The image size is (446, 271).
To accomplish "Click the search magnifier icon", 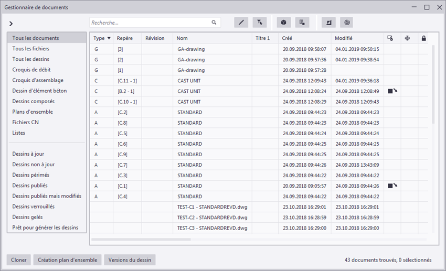I will [214, 23].
